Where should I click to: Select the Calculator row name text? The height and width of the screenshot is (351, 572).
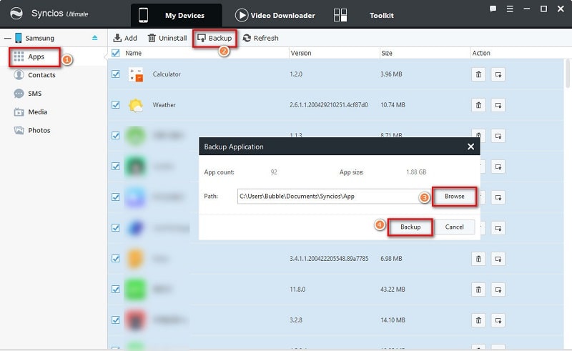167,74
